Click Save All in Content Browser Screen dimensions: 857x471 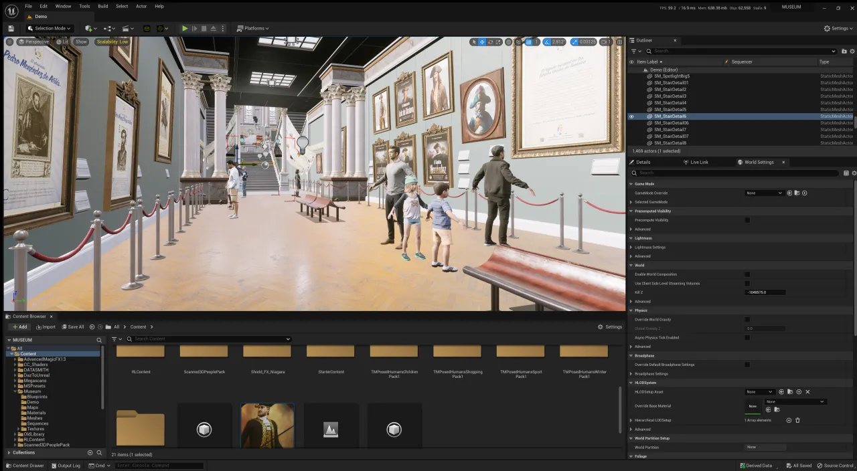tap(73, 327)
